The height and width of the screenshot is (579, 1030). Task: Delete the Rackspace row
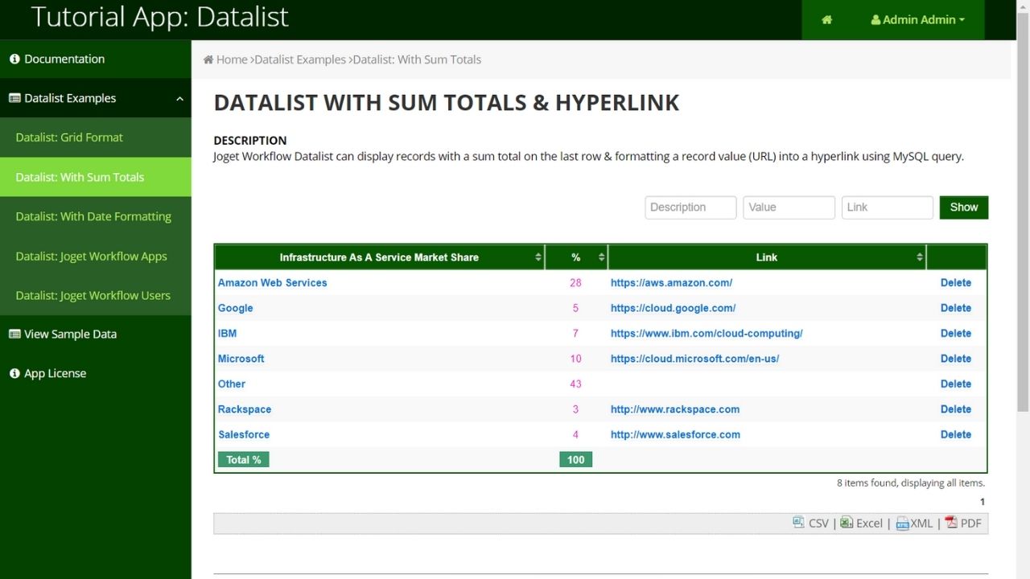955,409
